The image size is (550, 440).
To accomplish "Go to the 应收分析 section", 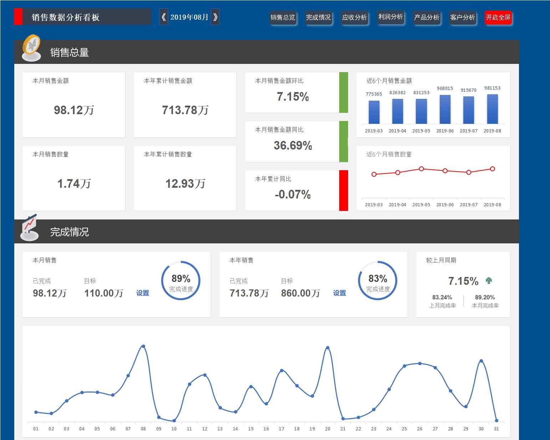I will tap(354, 17).
